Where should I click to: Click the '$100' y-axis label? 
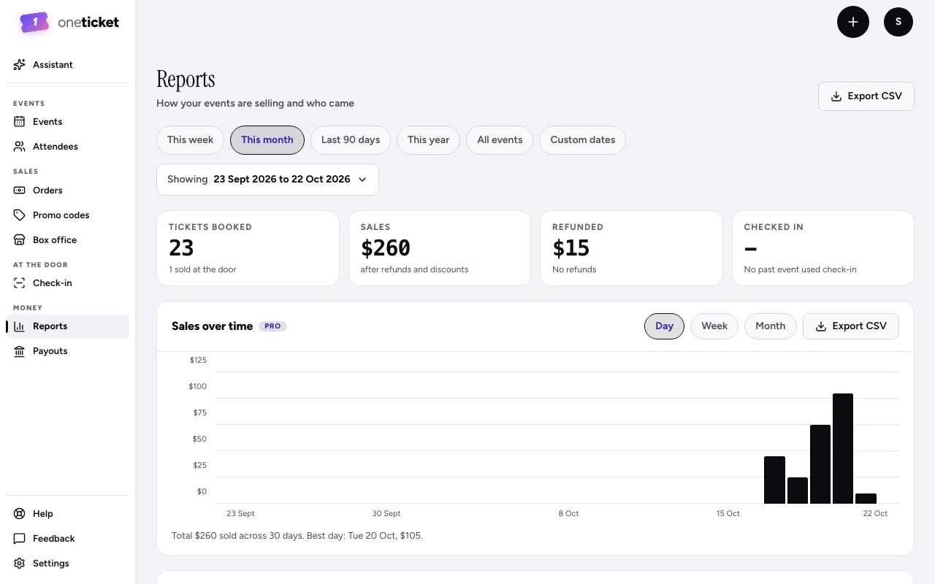[198, 386]
